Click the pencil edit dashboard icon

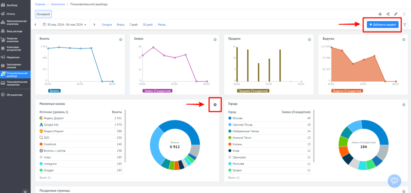[x=396, y=14]
